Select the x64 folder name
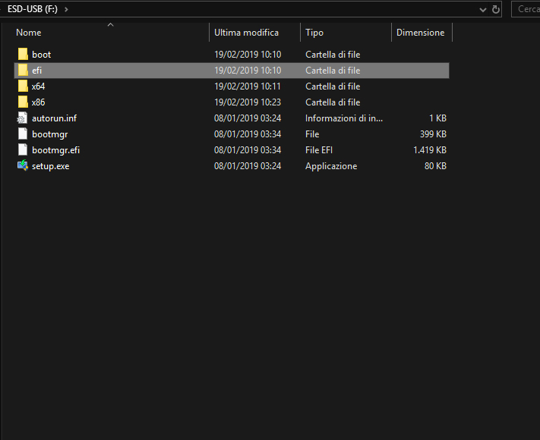 tap(38, 86)
